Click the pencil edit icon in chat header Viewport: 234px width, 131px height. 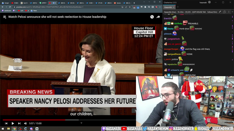[220, 12]
